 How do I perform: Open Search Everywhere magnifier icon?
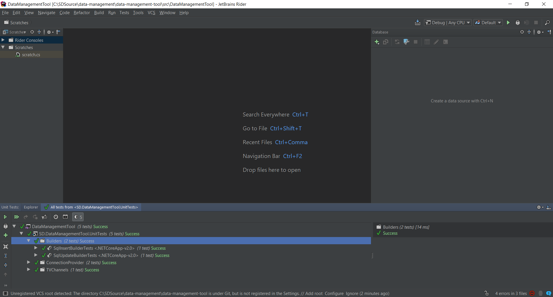coord(547,22)
